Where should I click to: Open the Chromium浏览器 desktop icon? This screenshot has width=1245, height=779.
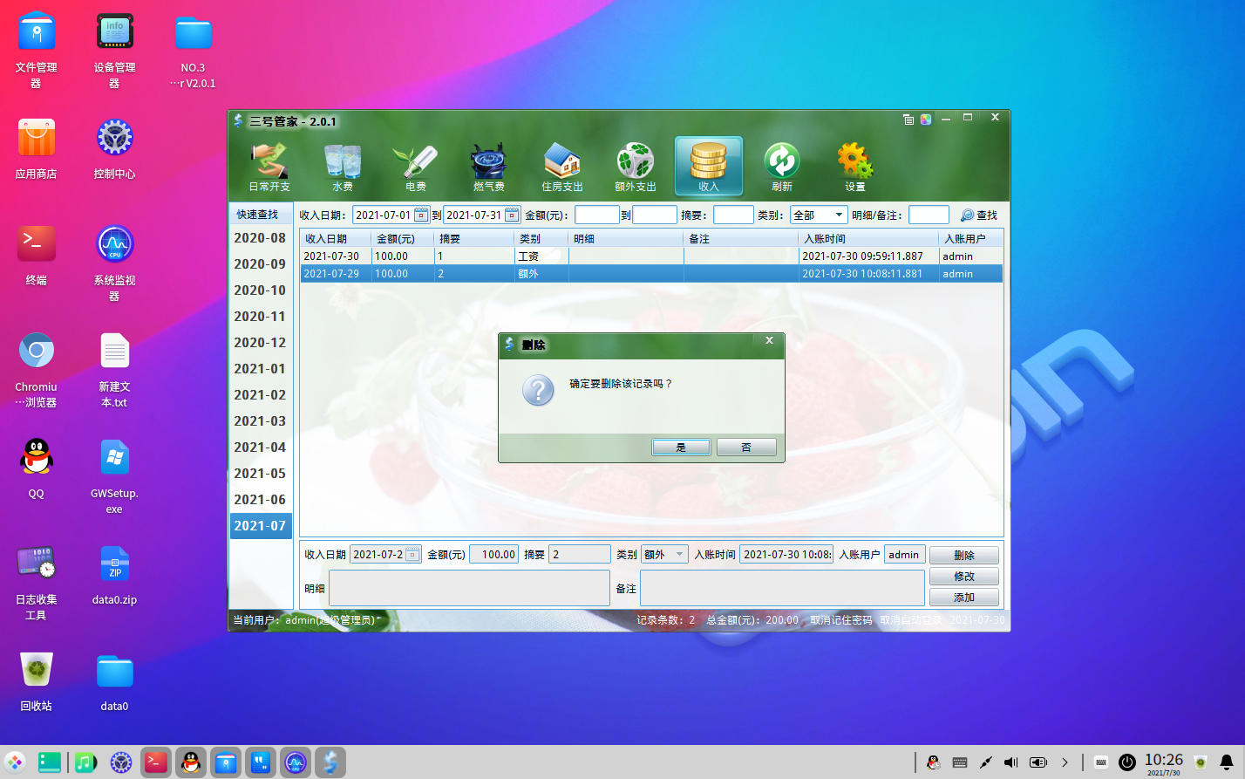(x=37, y=370)
